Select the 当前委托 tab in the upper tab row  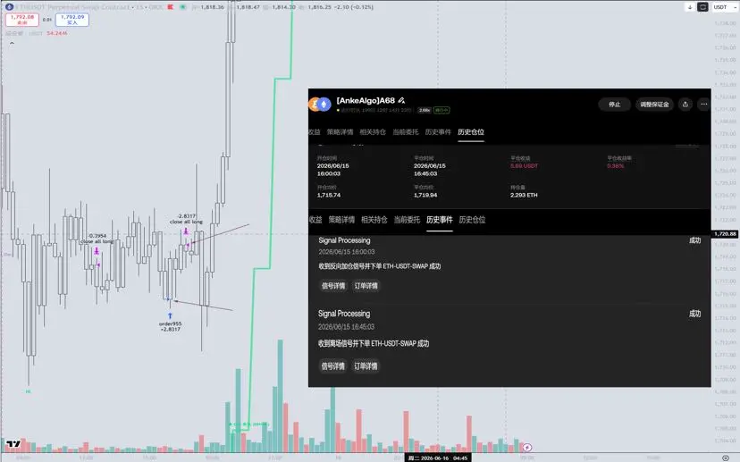click(406, 131)
